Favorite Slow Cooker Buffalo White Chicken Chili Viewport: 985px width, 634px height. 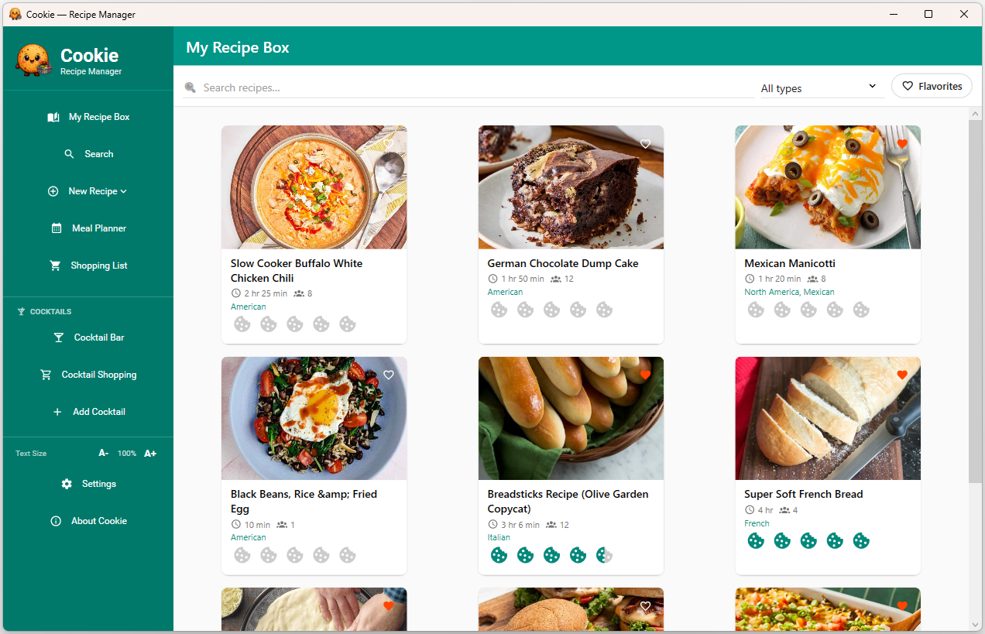pyautogui.click(x=389, y=144)
